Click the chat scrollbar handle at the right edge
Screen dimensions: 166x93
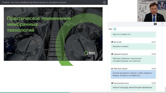point(165,89)
